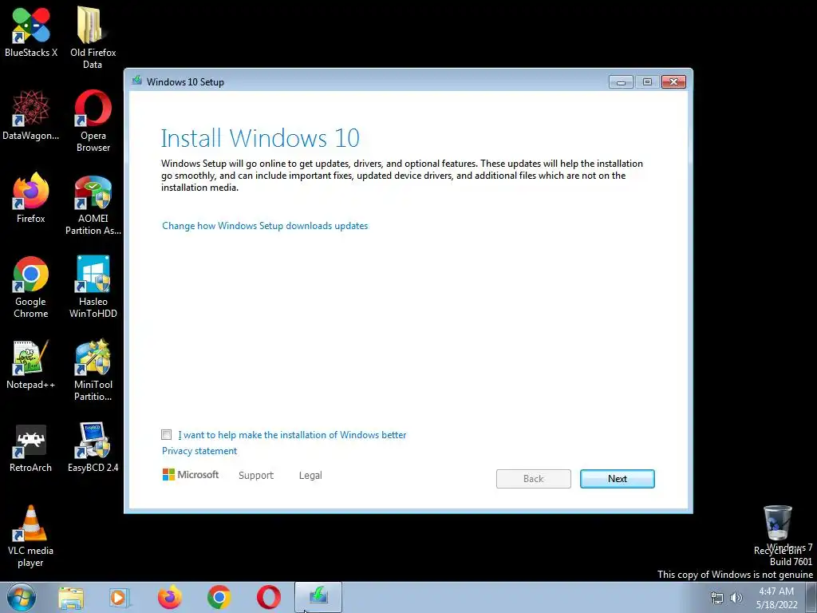Close the Windows 10 Setup window
This screenshot has height=613, width=817.
click(673, 82)
